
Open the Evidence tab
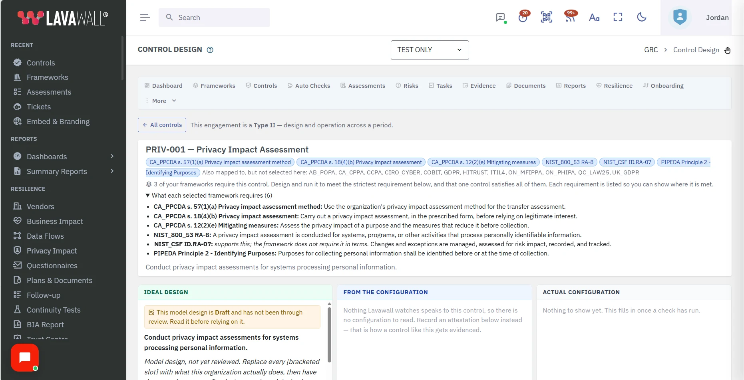pos(479,86)
